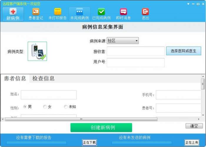Screen dimensions: 206x147
Task: Click the horizontal scrollbar thumb
Action: (x=81, y=119)
